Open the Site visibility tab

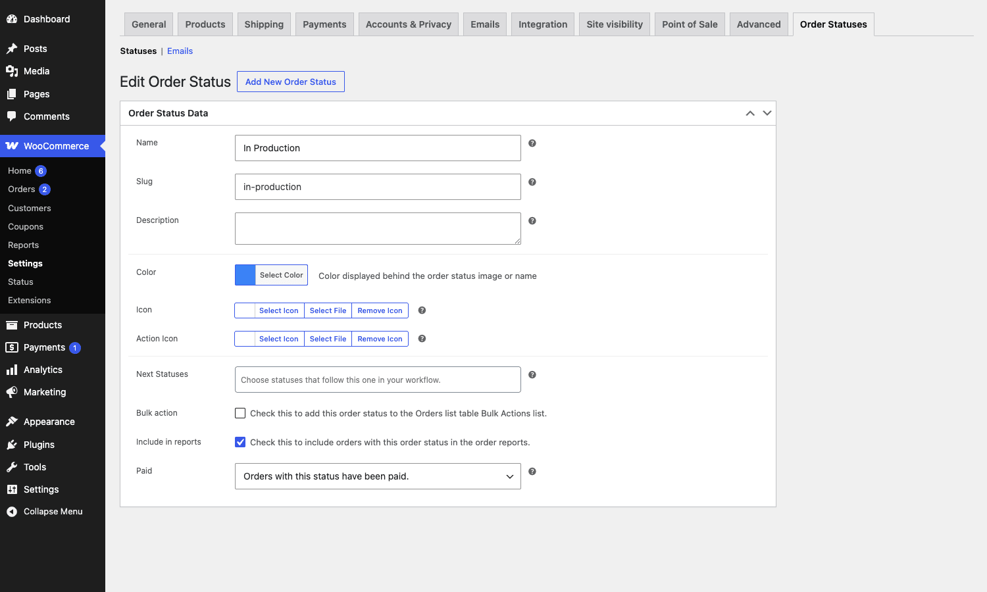click(615, 24)
